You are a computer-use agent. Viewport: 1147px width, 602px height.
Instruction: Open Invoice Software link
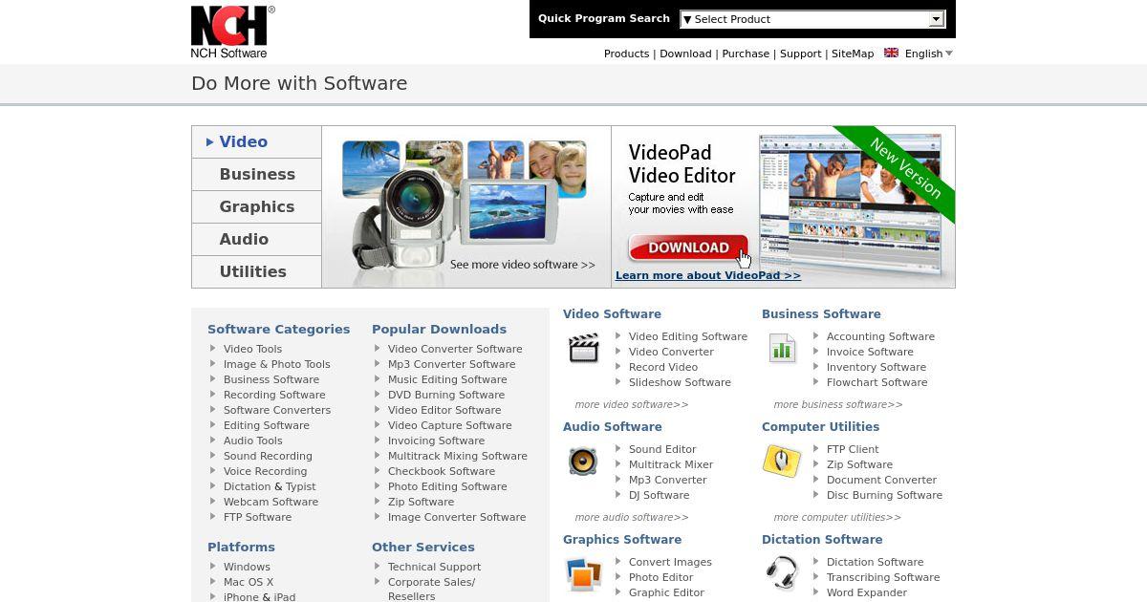tap(870, 352)
